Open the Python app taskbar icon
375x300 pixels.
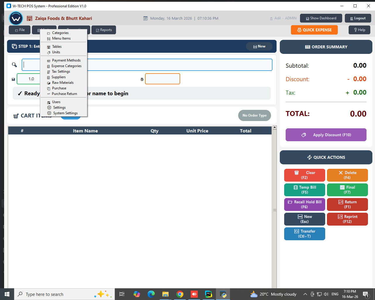pyautogui.click(x=223, y=294)
